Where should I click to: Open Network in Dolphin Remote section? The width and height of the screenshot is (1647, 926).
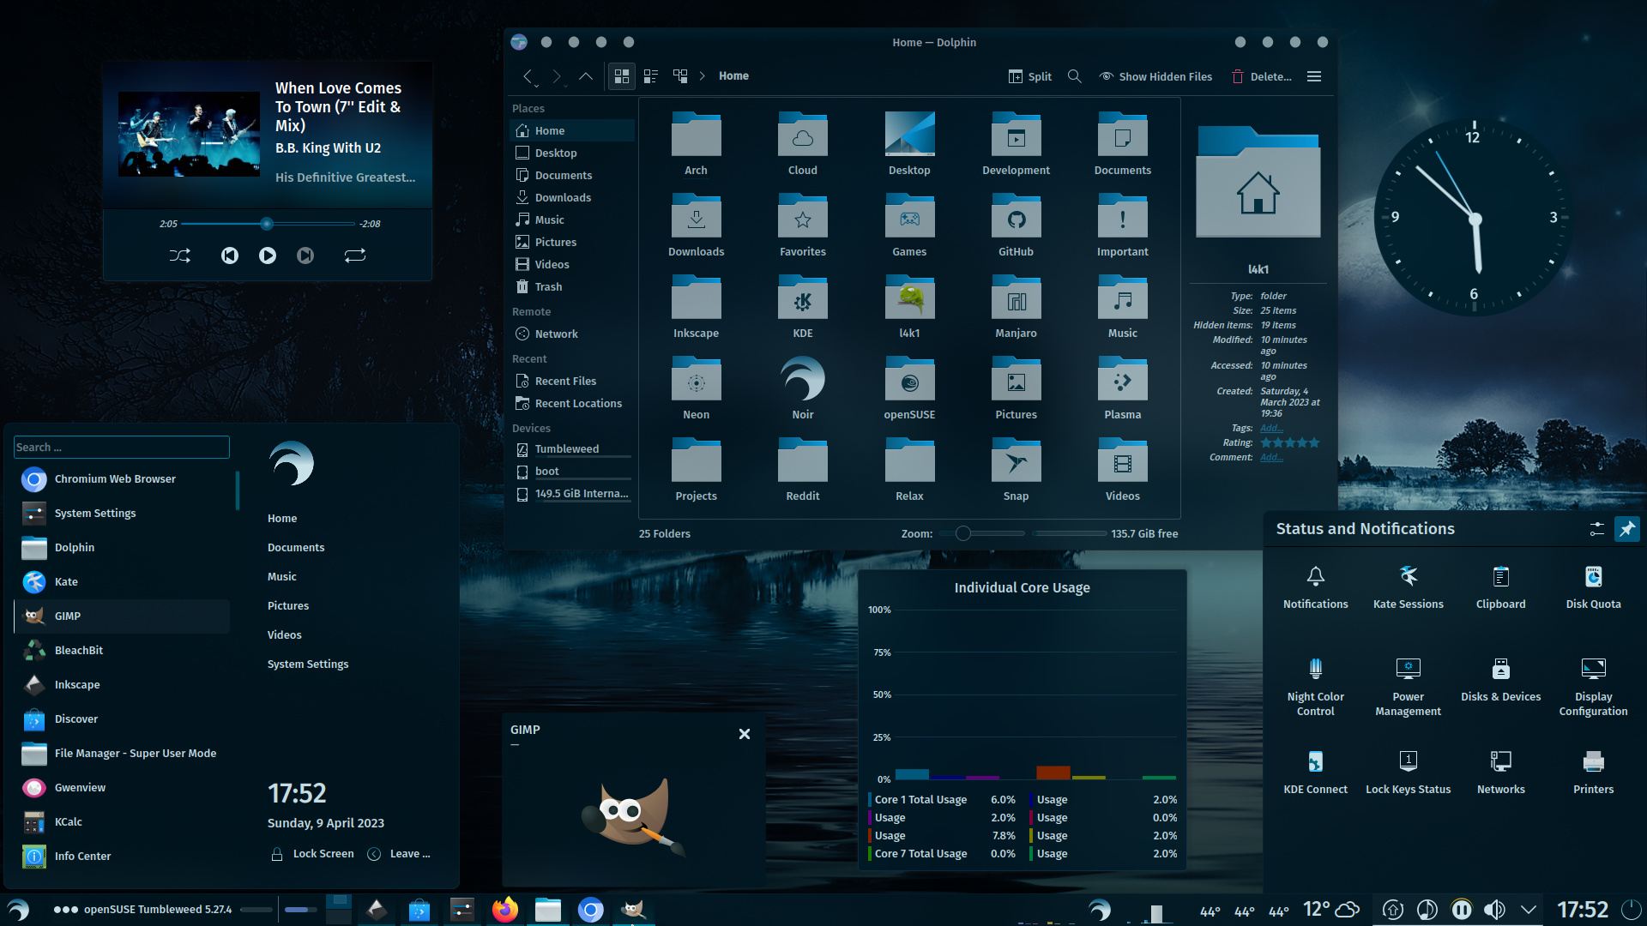point(572,334)
